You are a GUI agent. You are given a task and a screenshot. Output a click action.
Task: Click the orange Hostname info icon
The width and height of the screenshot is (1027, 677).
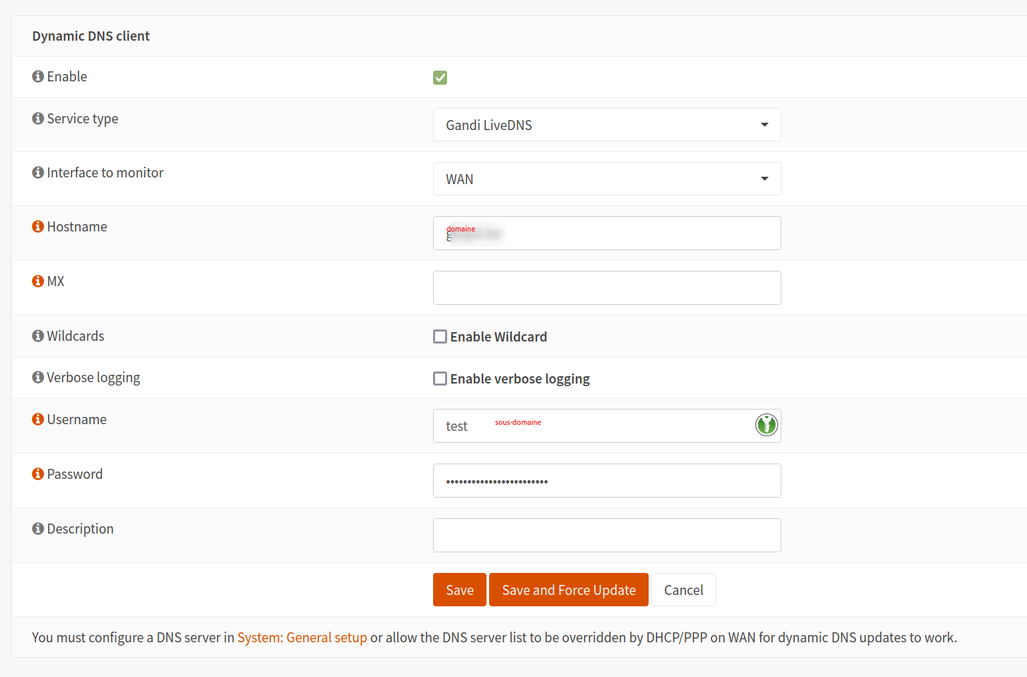38,227
